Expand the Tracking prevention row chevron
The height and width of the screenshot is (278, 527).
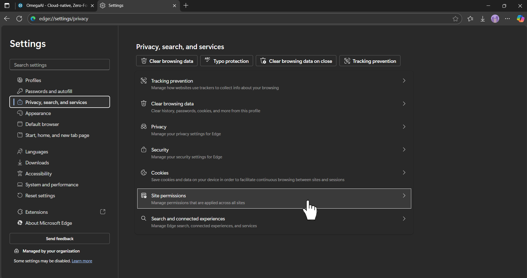[x=404, y=81]
